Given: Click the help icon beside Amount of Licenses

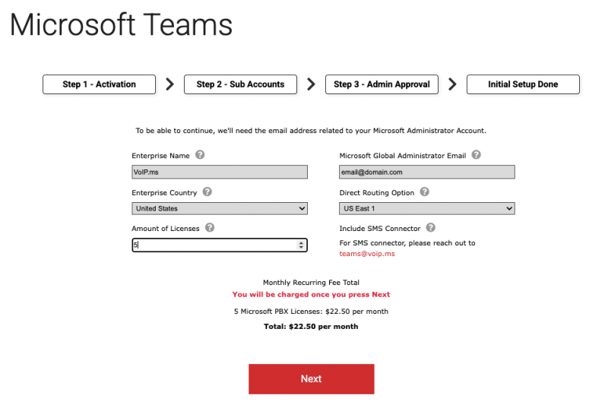Looking at the screenshot, I should click(x=210, y=227).
